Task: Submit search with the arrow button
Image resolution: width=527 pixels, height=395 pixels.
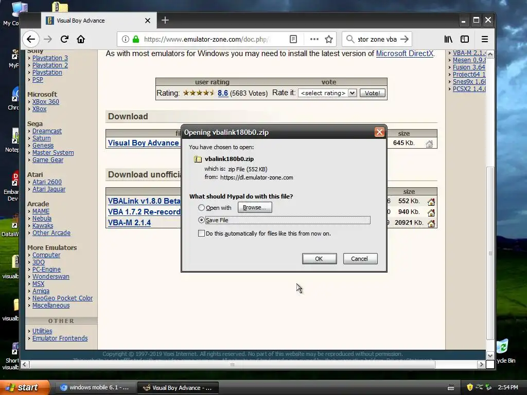Action: coord(405,39)
